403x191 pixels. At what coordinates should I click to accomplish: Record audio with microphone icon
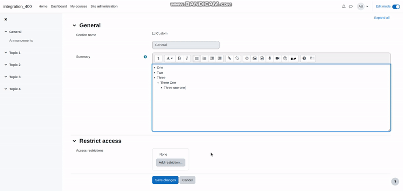coord(270,58)
